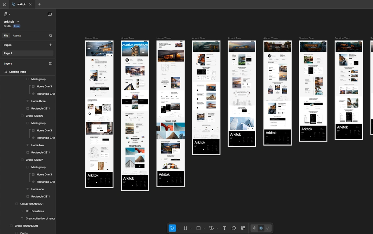Click the search icon in left panel
373x234 pixels.
(51, 36)
